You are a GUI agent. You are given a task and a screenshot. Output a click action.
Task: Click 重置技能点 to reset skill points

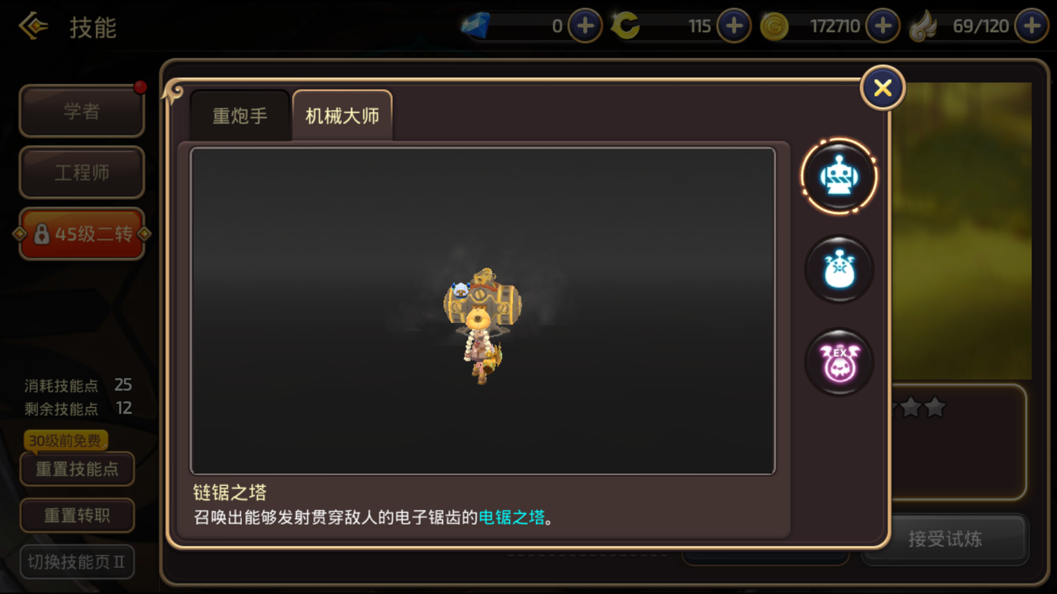[x=77, y=469]
